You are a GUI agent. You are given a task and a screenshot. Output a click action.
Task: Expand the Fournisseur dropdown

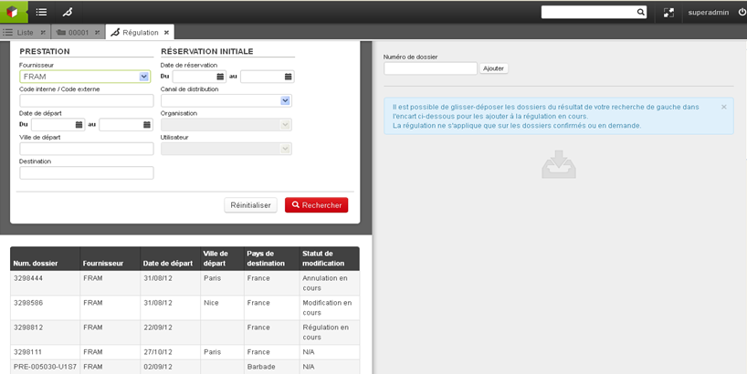pos(144,77)
